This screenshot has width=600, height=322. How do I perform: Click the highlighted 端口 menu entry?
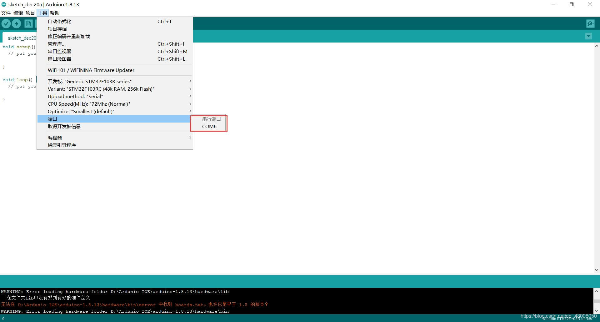(x=115, y=119)
